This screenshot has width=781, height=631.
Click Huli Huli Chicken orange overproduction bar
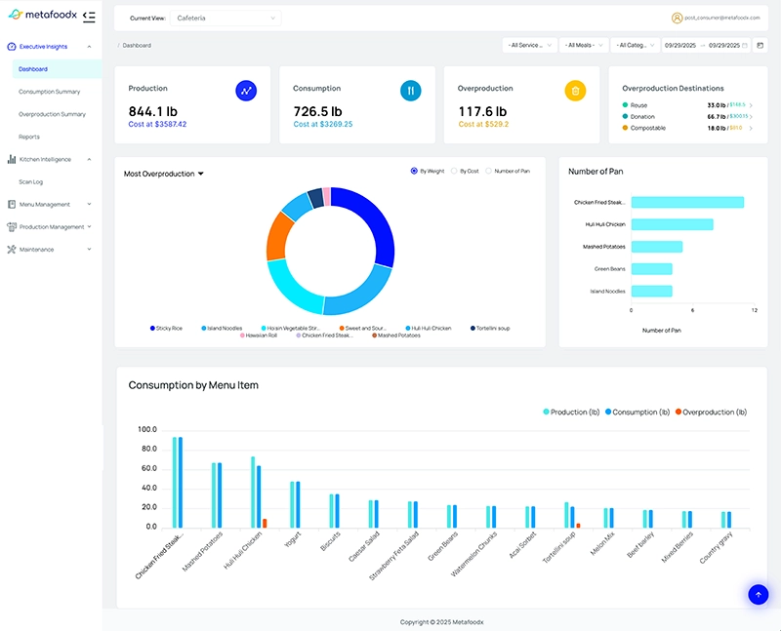click(265, 524)
